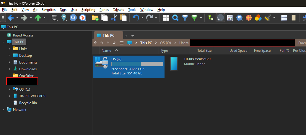
Task: Sort by the Free Space column header
Action: pyautogui.click(x=262, y=51)
